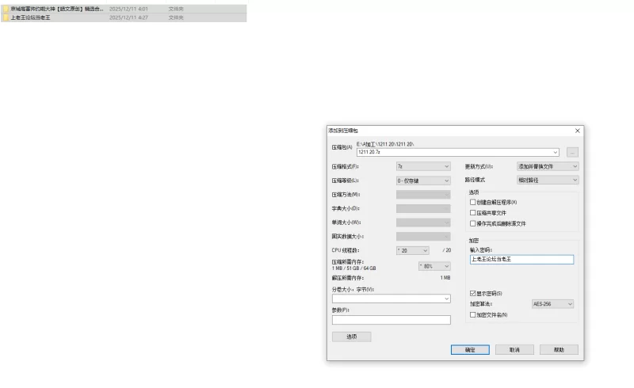Enable 加密文件名 checkbox

472,314
